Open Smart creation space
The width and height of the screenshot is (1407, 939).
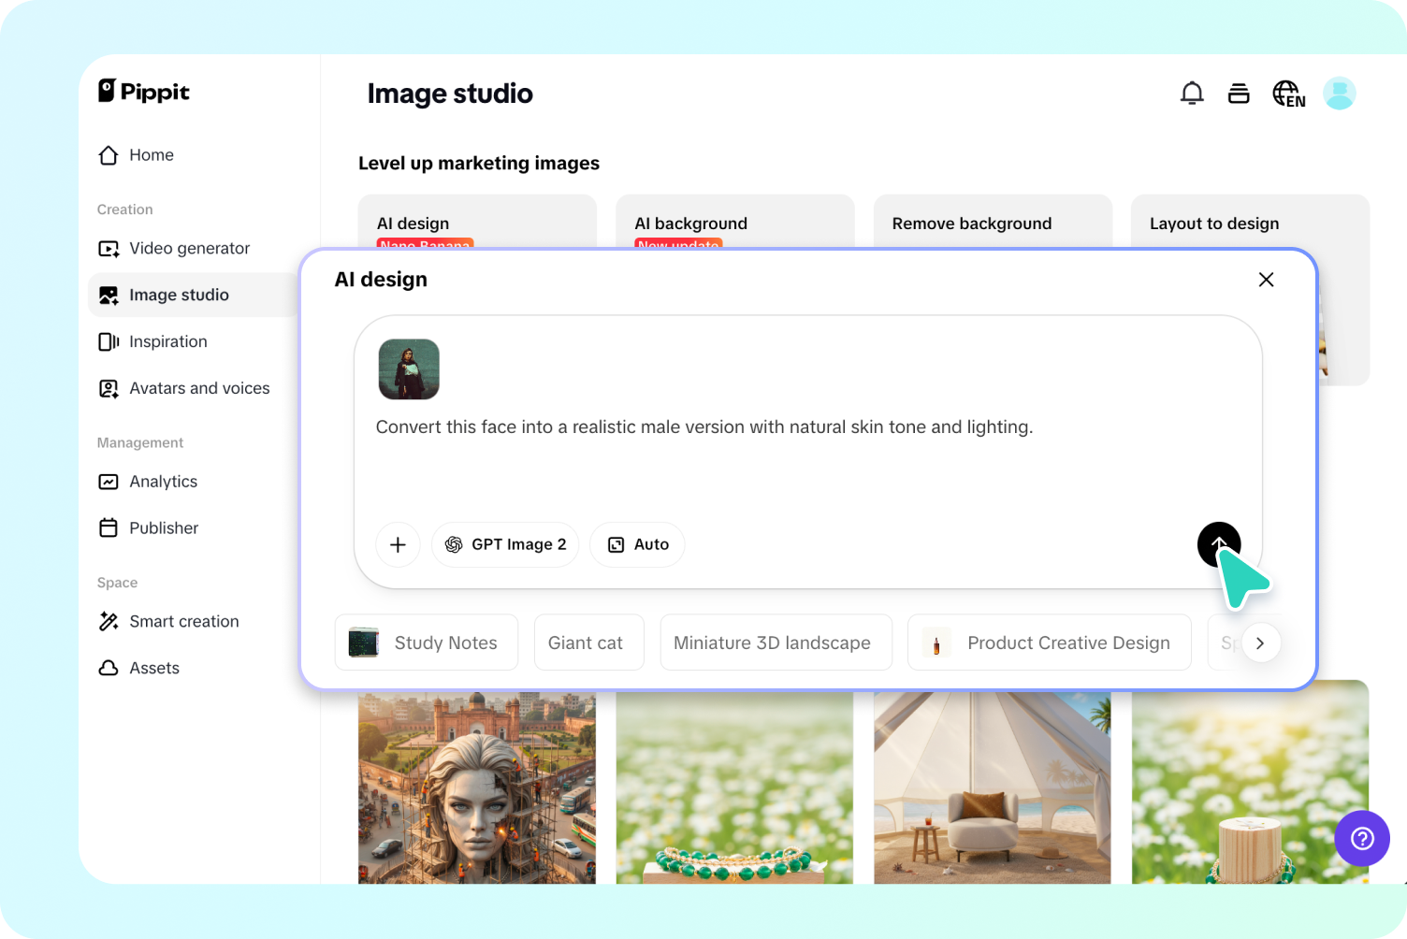184,622
